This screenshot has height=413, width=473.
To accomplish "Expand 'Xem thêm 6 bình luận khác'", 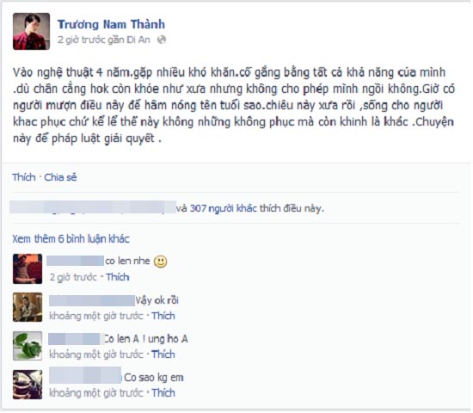I will tap(71, 239).
